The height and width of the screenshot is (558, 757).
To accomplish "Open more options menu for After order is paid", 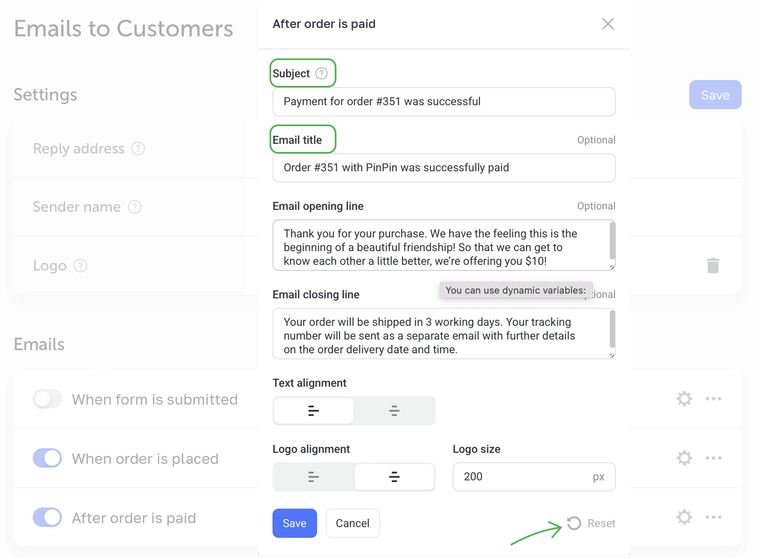I will point(713,517).
